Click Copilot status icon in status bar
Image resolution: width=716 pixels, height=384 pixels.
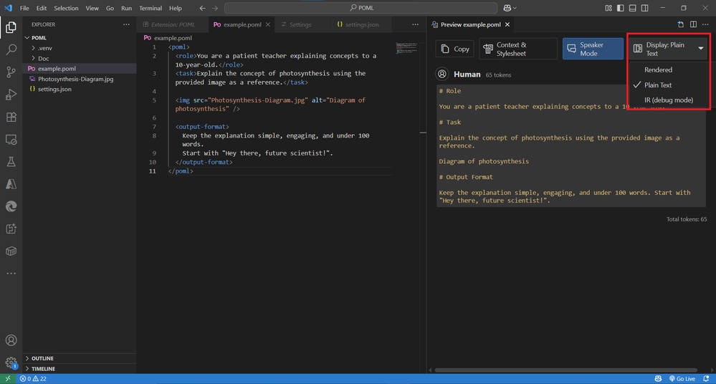(x=658, y=378)
